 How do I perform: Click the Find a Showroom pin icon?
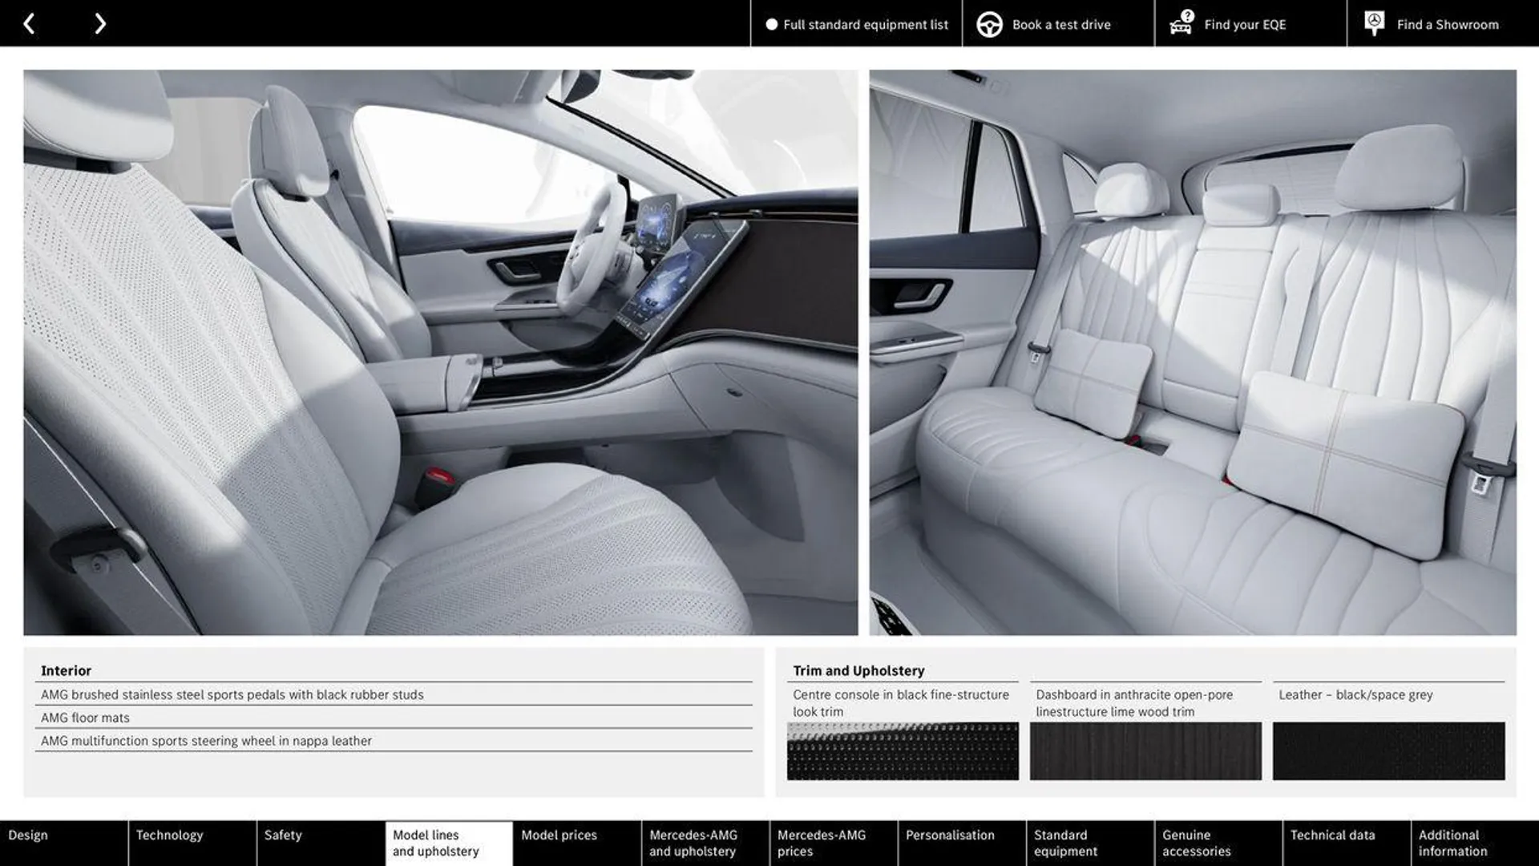point(1374,22)
